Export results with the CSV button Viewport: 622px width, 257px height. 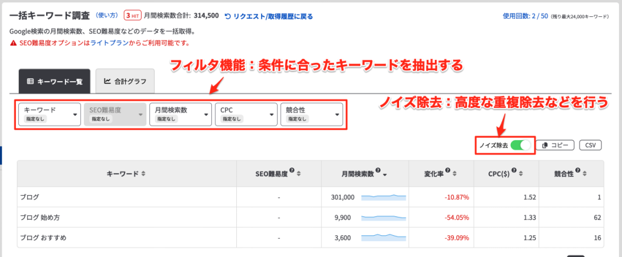590,145
